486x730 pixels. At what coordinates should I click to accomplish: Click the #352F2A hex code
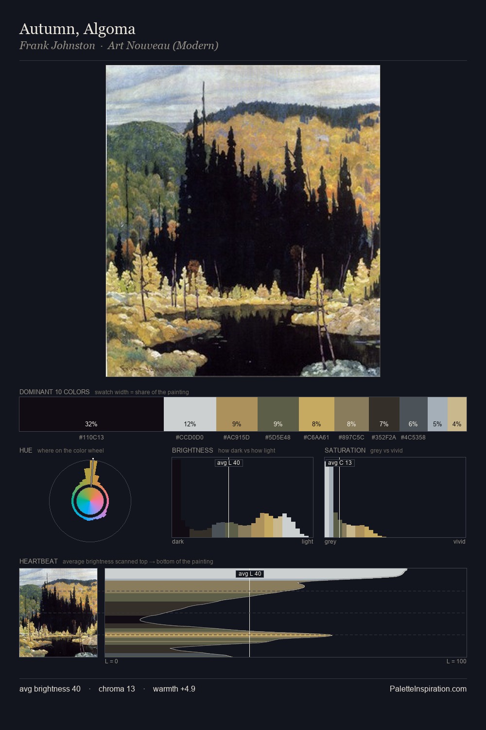[383, 438]
